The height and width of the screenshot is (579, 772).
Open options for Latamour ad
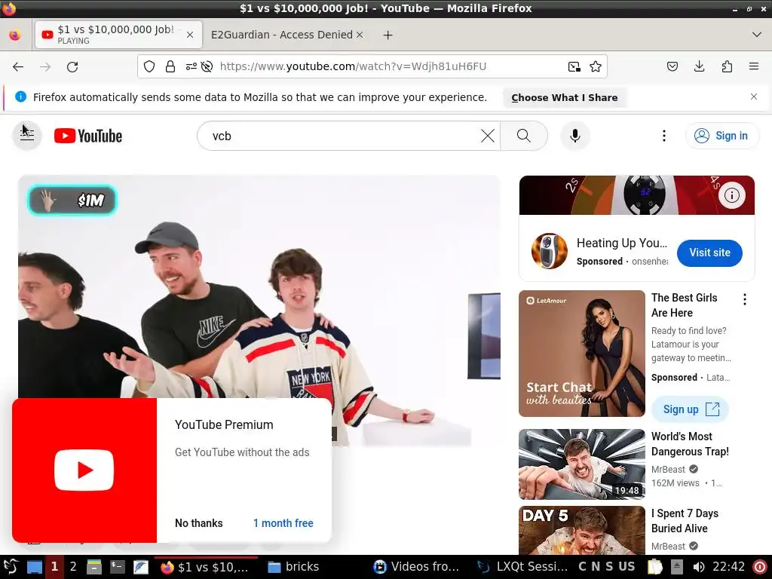pos(744,299)
